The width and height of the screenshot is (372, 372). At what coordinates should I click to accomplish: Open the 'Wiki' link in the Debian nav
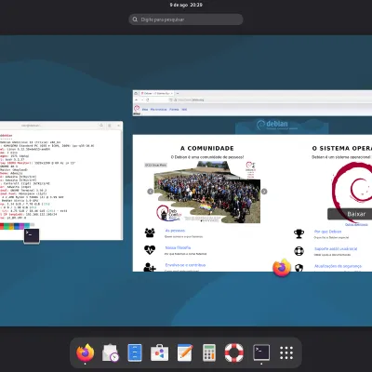coord(184,110)
